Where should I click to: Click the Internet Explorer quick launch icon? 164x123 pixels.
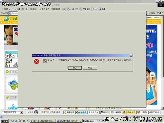click(16, 121)
